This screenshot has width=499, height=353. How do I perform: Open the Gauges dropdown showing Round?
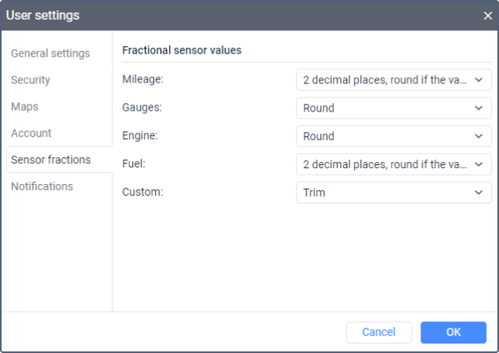pos(394,108)
